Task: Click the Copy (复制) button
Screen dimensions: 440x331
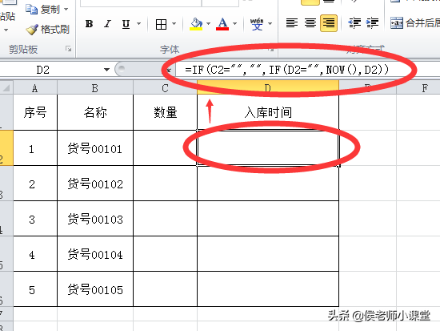Action: 42,10
